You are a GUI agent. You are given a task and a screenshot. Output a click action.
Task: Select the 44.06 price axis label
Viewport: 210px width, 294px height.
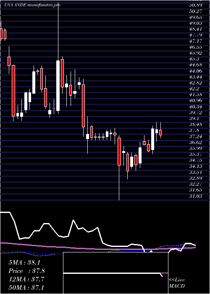[195, 71]
